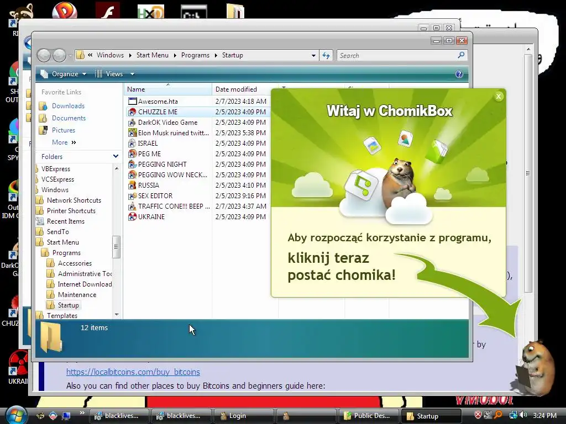Image resolution: width=566 pixels, height=424 pixels.
Task: Select the PEGGING WOW NECK... shortcut
Action: 168,174
